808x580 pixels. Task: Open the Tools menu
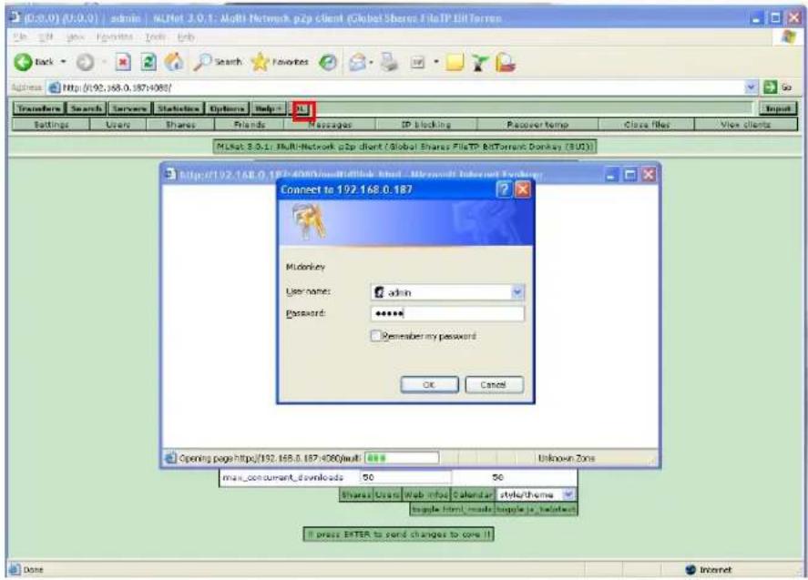(155, 37)
